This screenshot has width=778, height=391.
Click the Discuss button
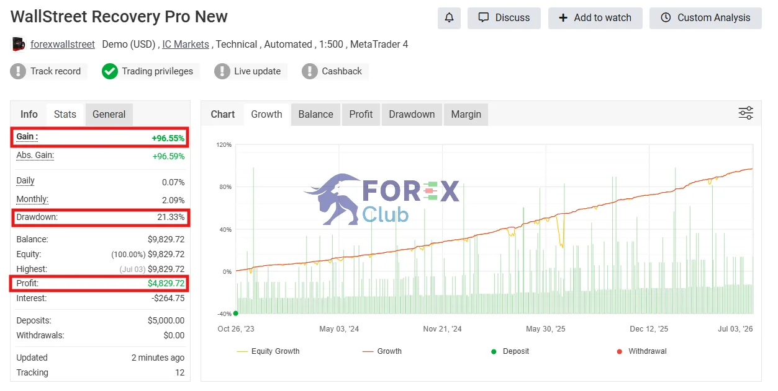click(x=504, y=18)
